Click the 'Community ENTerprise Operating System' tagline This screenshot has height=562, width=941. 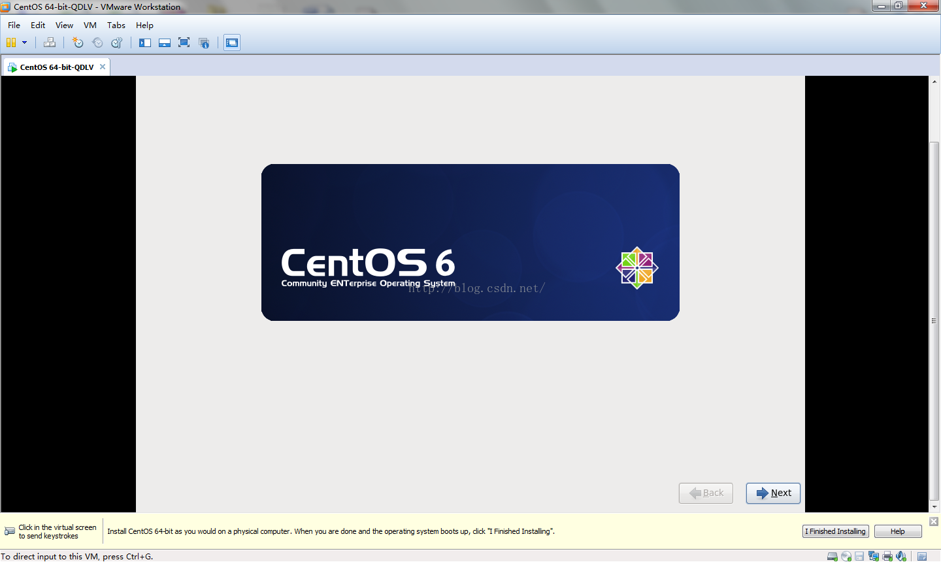click(368, 283)
